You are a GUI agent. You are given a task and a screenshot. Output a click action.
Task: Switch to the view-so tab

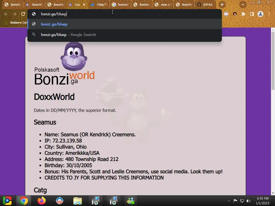pos(163,5)
